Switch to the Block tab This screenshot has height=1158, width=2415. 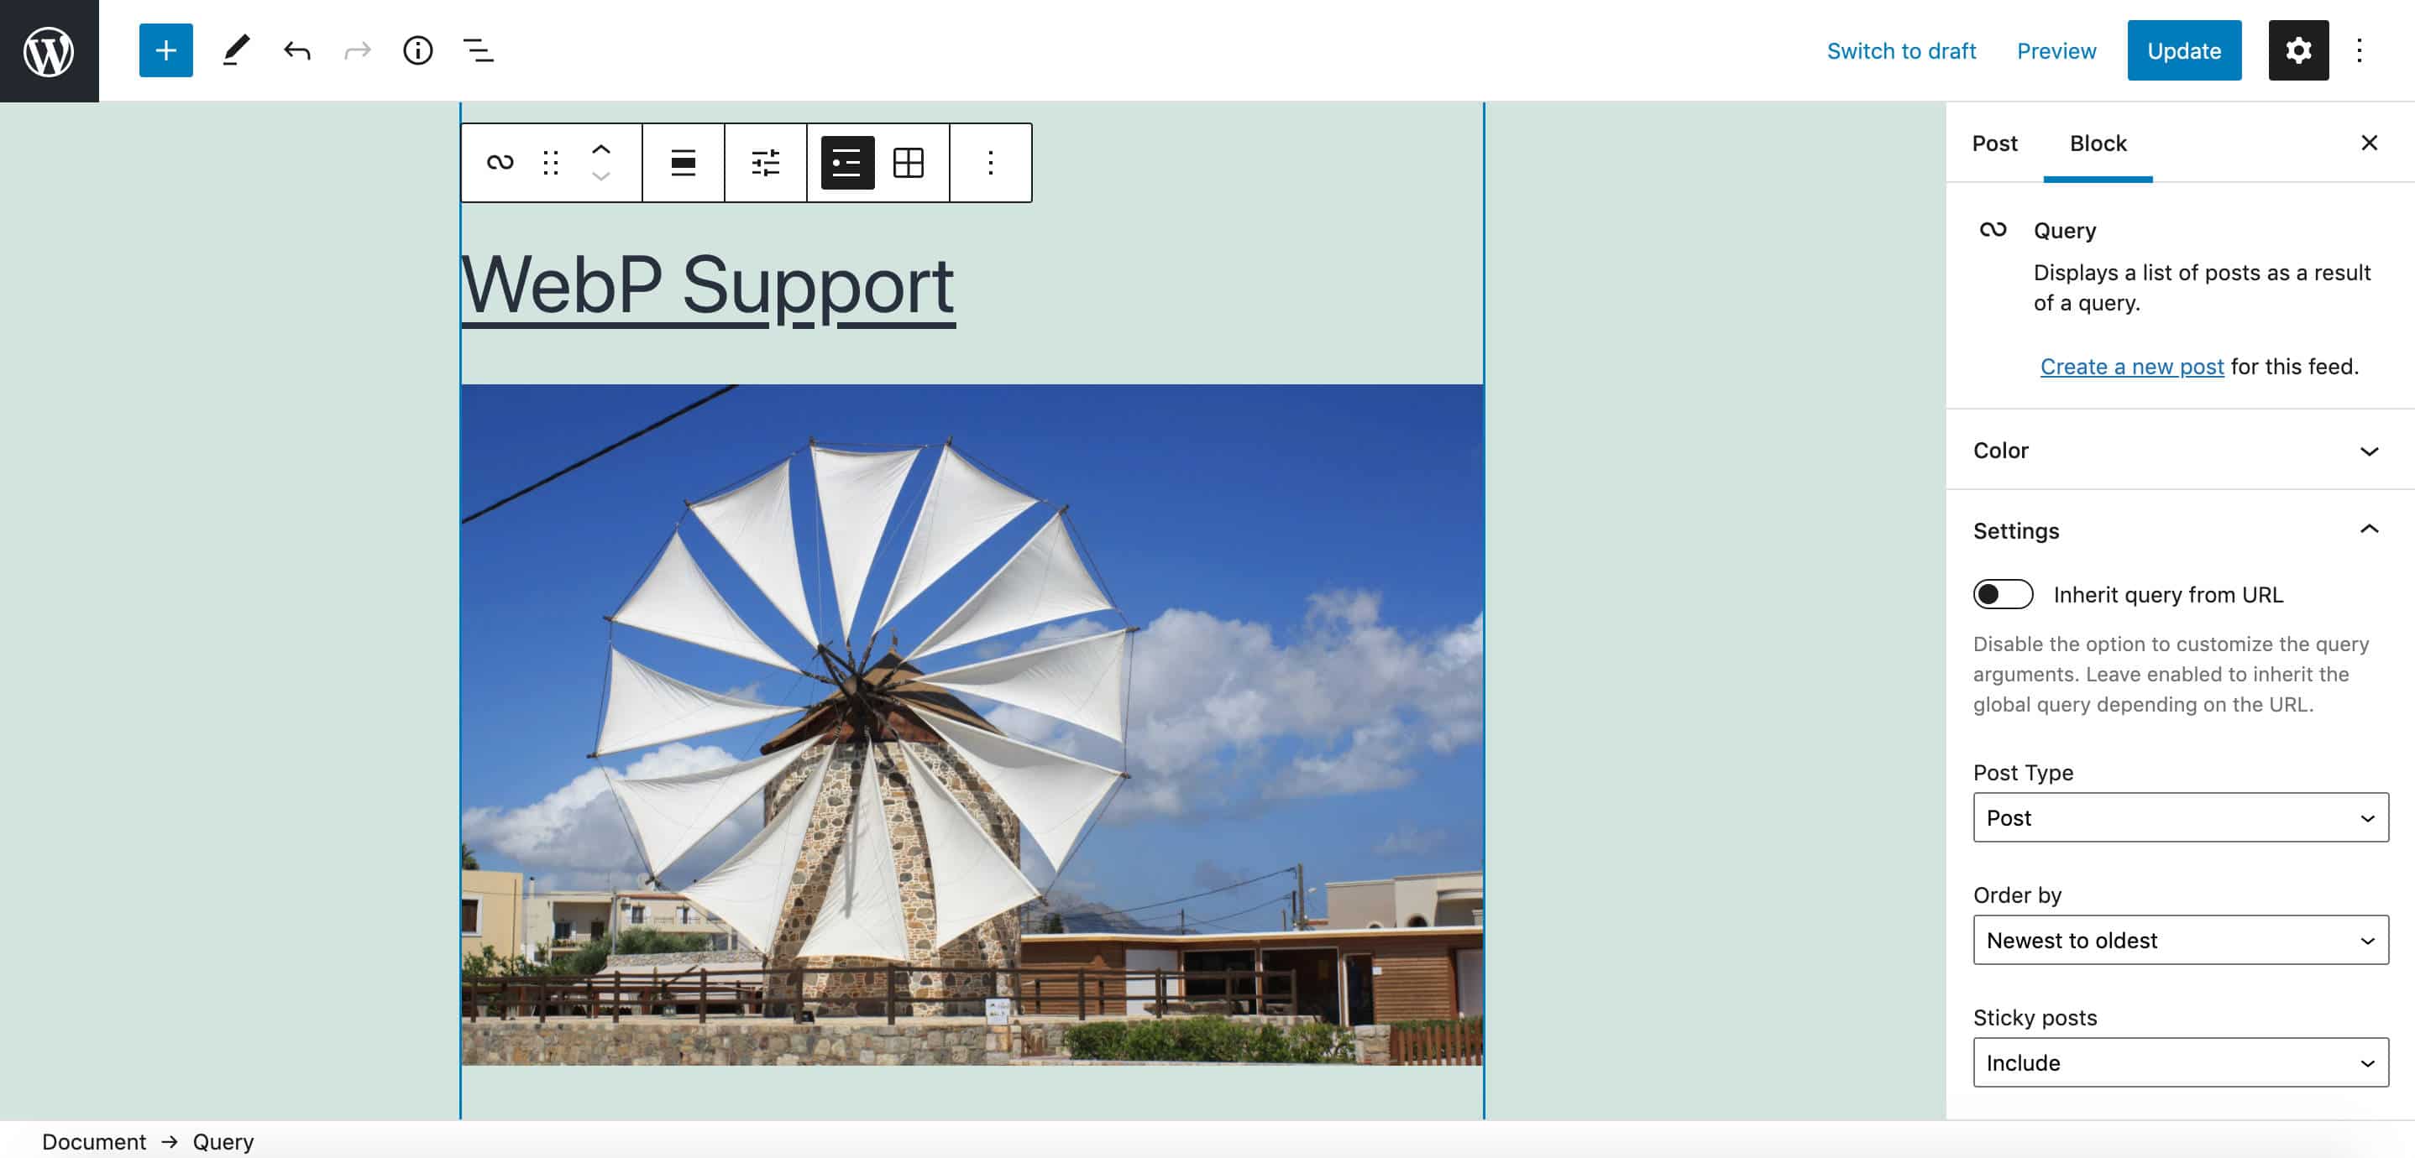[x=2098, y=143]
